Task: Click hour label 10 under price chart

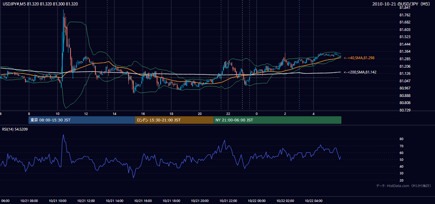Action: tap(58, 114)
